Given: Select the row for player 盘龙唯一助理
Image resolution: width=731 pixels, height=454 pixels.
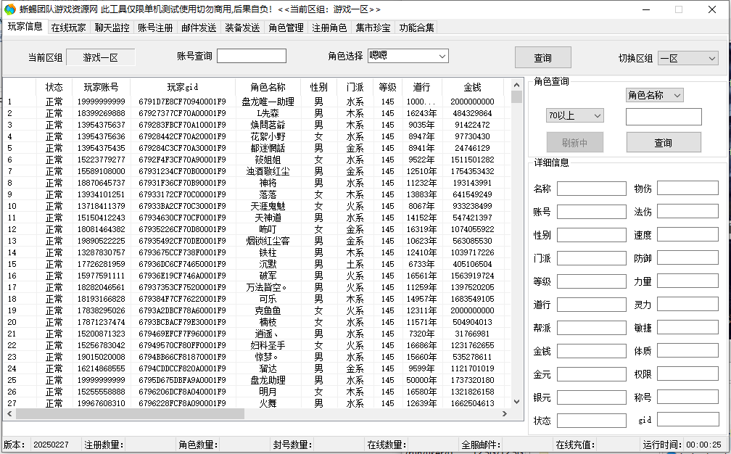Looking at the screenshot, I should 267,102.
